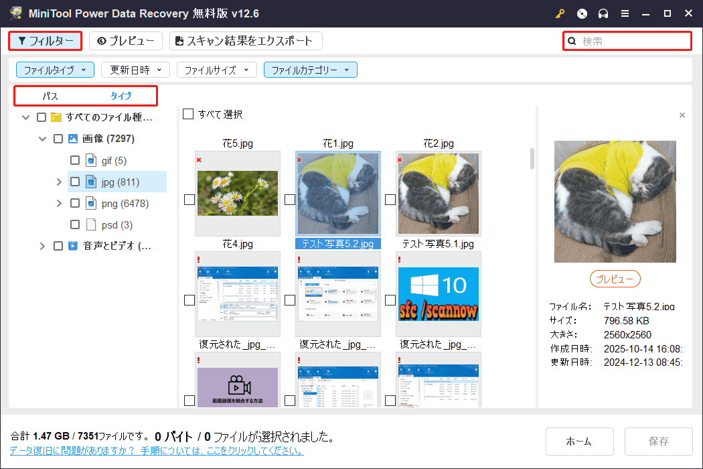Screen dimensions: 703x469
Task: Open the hamburger menu
Action: [625, 13]
